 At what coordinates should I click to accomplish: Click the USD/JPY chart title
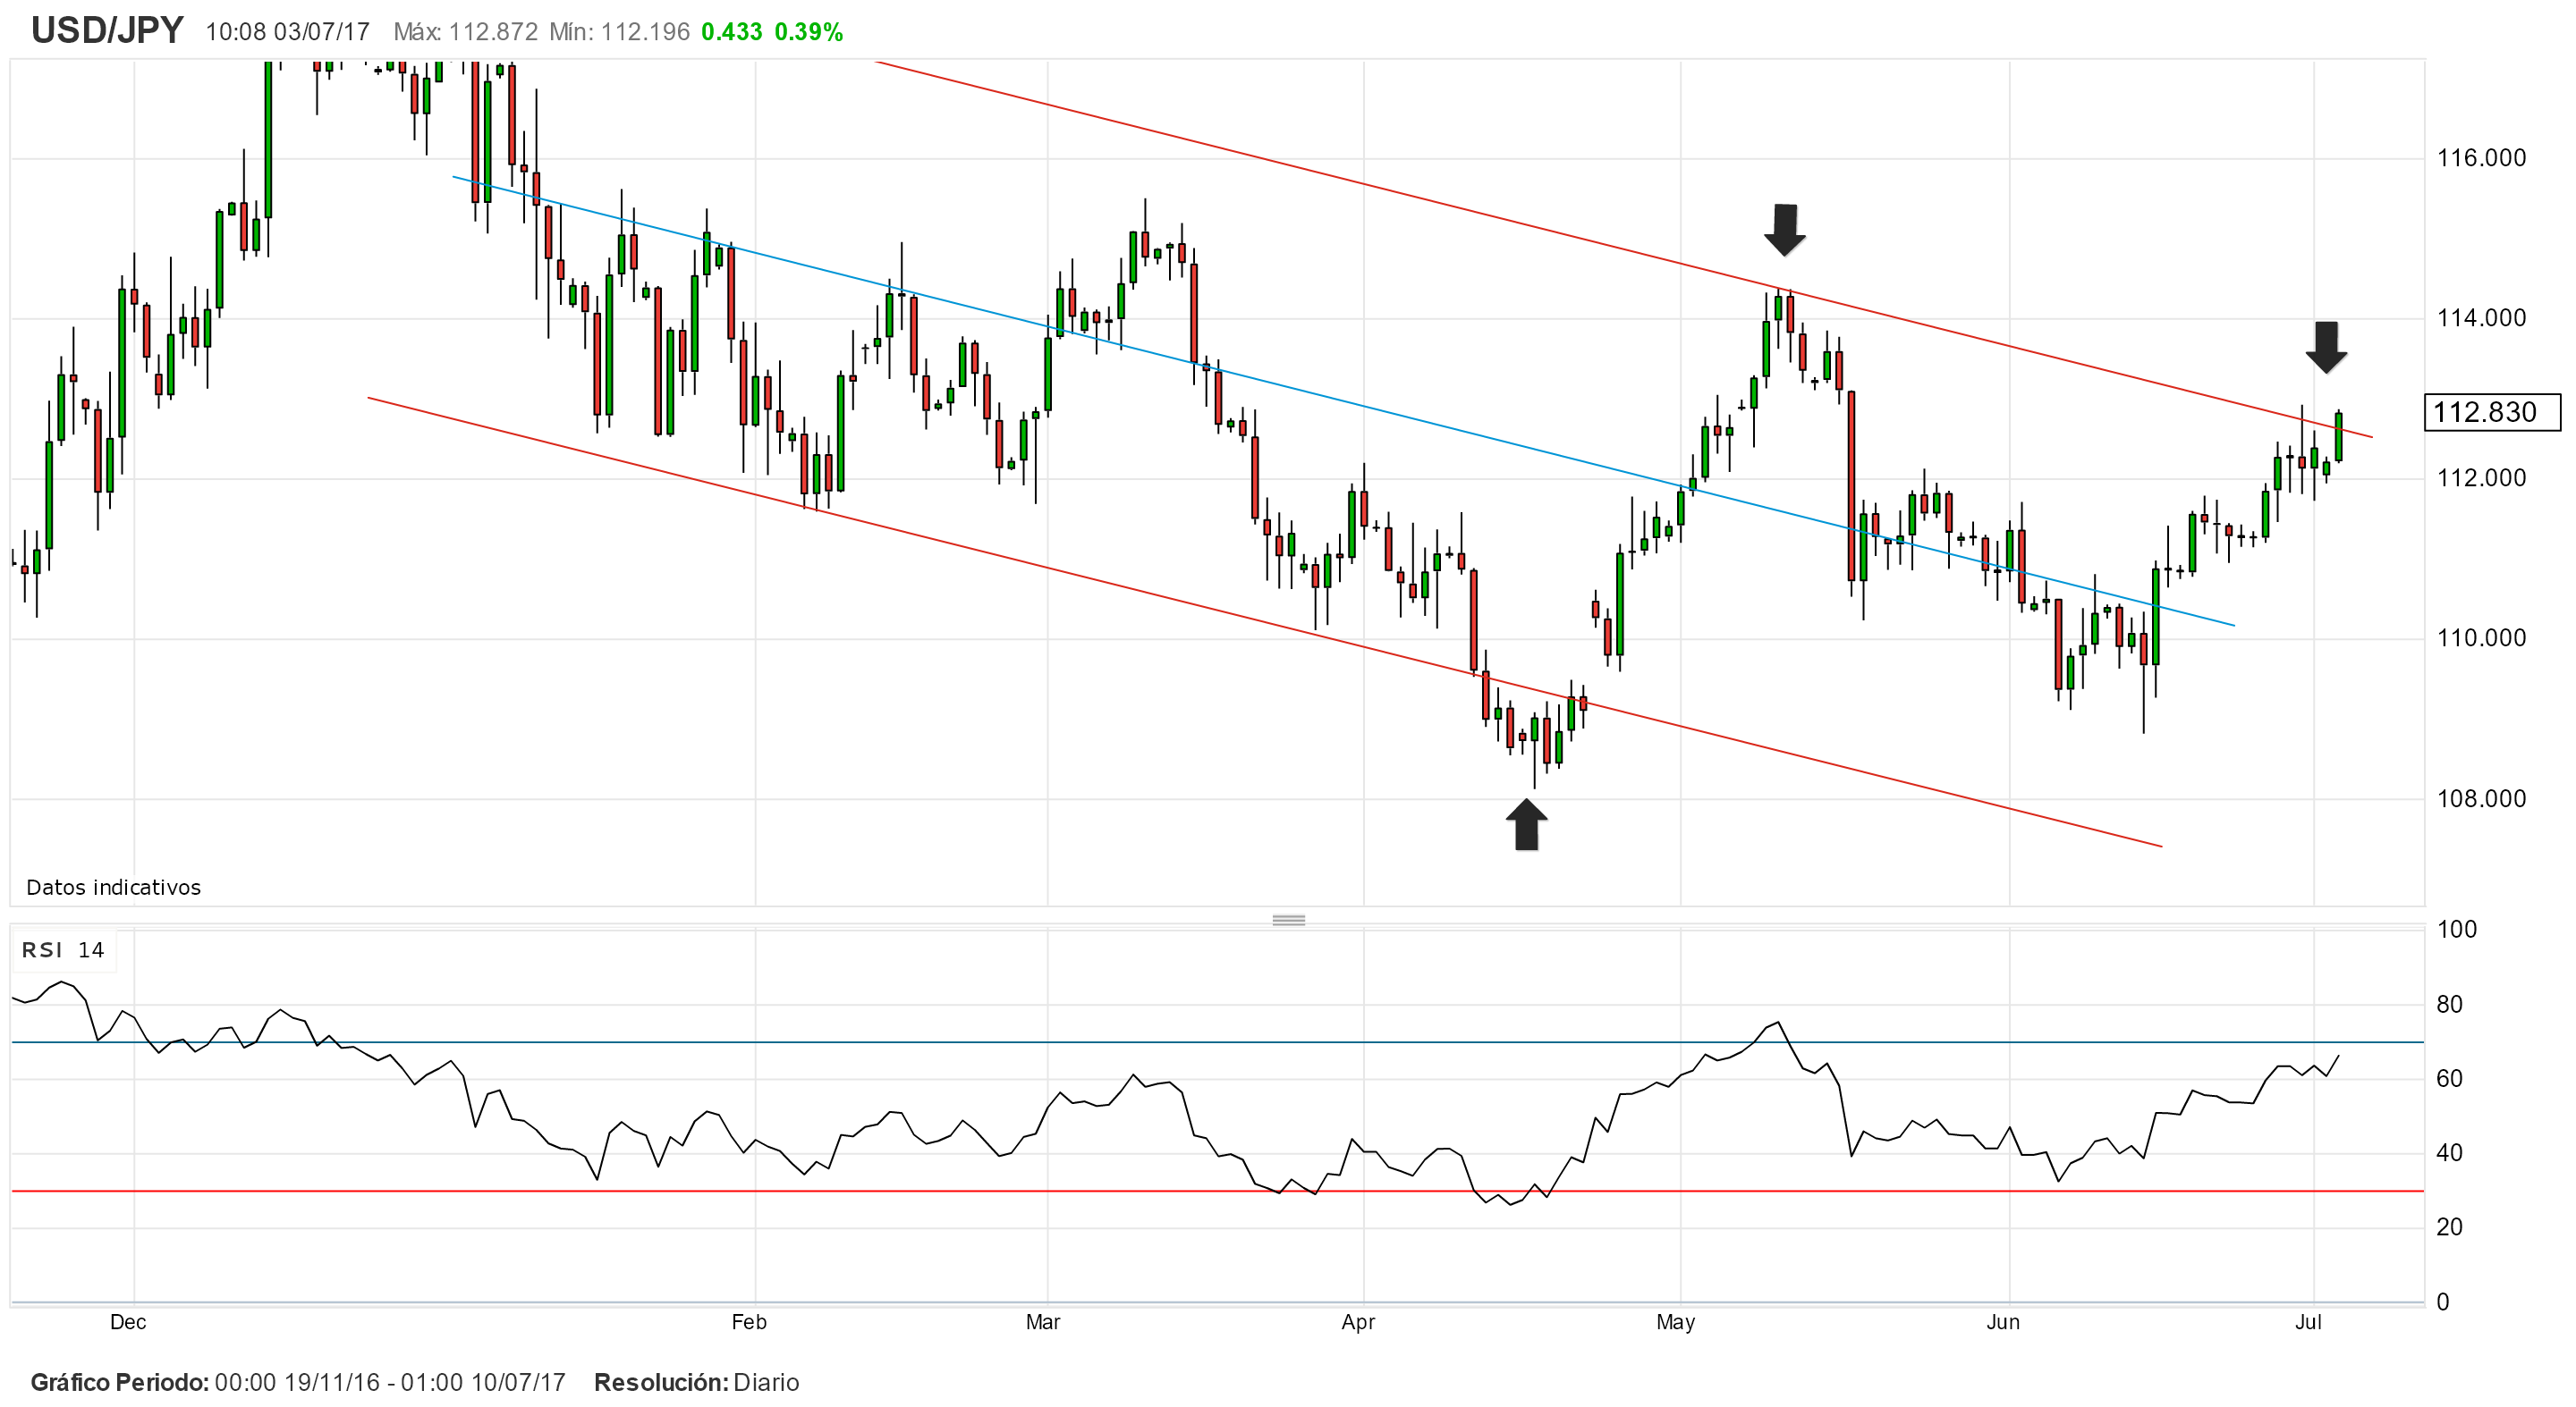tap(107, 31)
